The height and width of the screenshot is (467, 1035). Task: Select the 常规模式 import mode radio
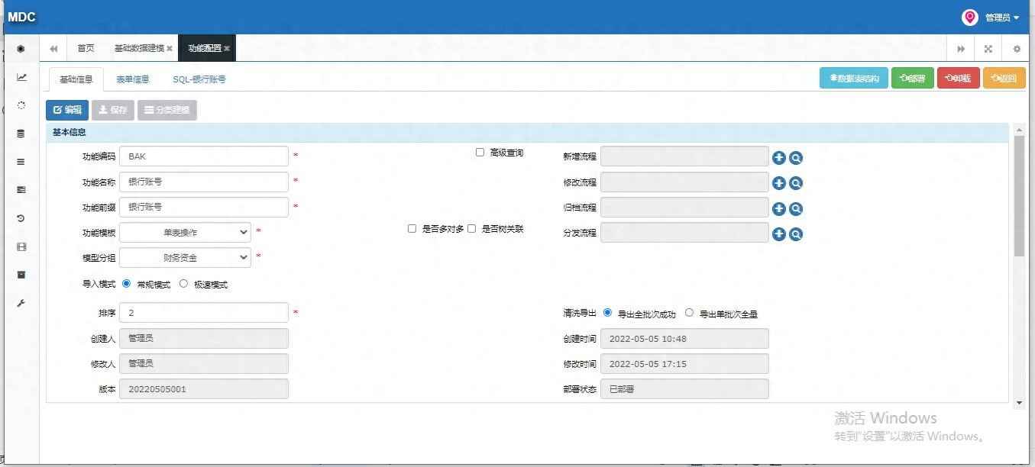tap(126, 284)
